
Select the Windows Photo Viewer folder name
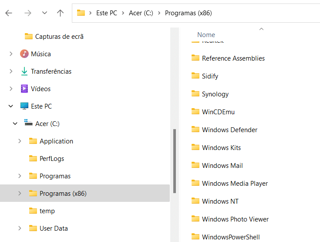click(235, 219)
